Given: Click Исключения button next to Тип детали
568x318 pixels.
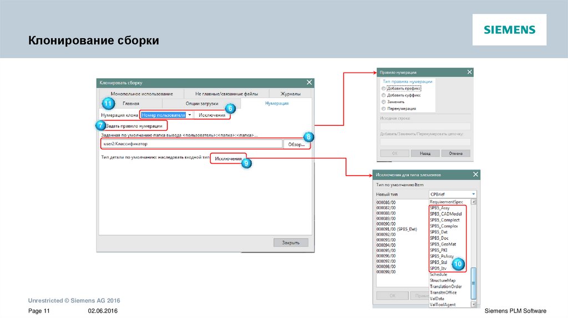Looking at the screenshot, I should click(x=228, y=158).
